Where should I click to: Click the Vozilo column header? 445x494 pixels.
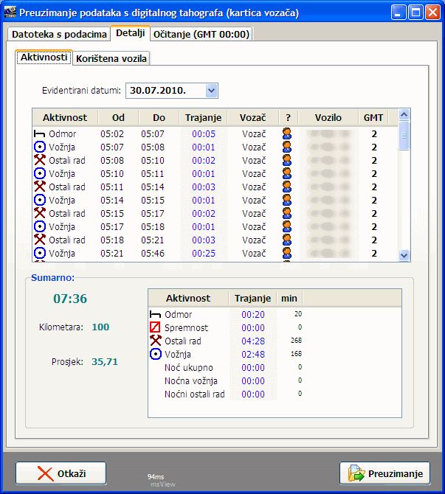(328, 118)
